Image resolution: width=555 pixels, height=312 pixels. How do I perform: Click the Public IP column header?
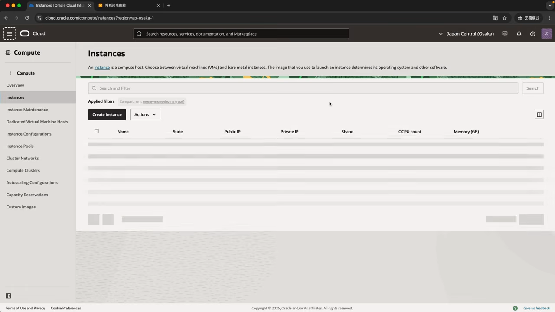pos(232,131)
